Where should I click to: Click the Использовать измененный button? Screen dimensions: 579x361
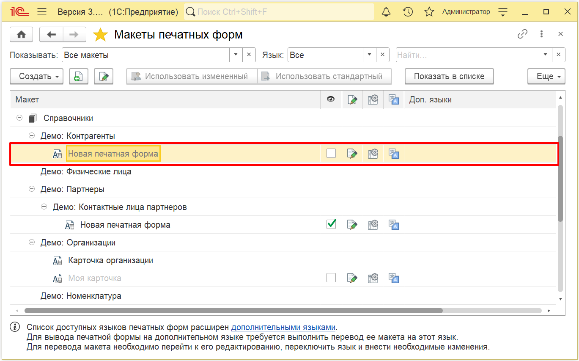[x=192, y=77]
